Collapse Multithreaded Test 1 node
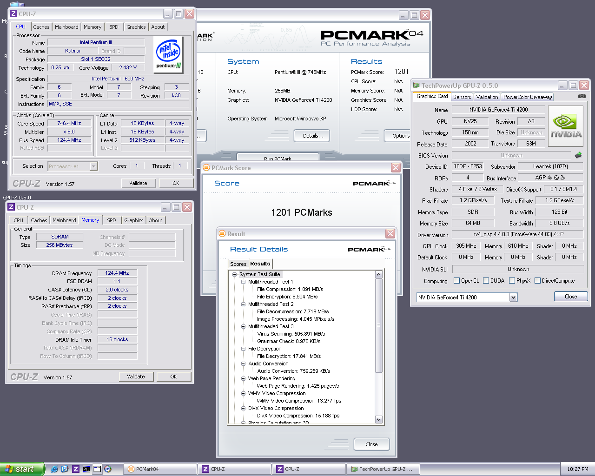The width and height of the screenshot is (595, 476). tap(243, 282)
